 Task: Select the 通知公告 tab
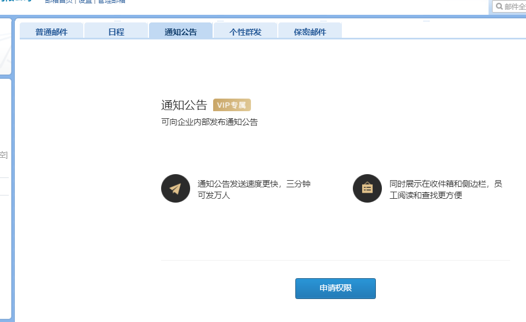click(181, 32)
